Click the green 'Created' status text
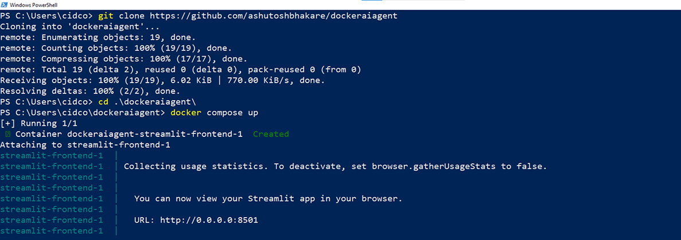Screen dimensions: 681x240 click(271, 134)
